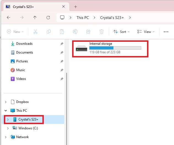Collapse the This PC tree node
The width and height of the screenshot is (174, 145).
point(6,111)
